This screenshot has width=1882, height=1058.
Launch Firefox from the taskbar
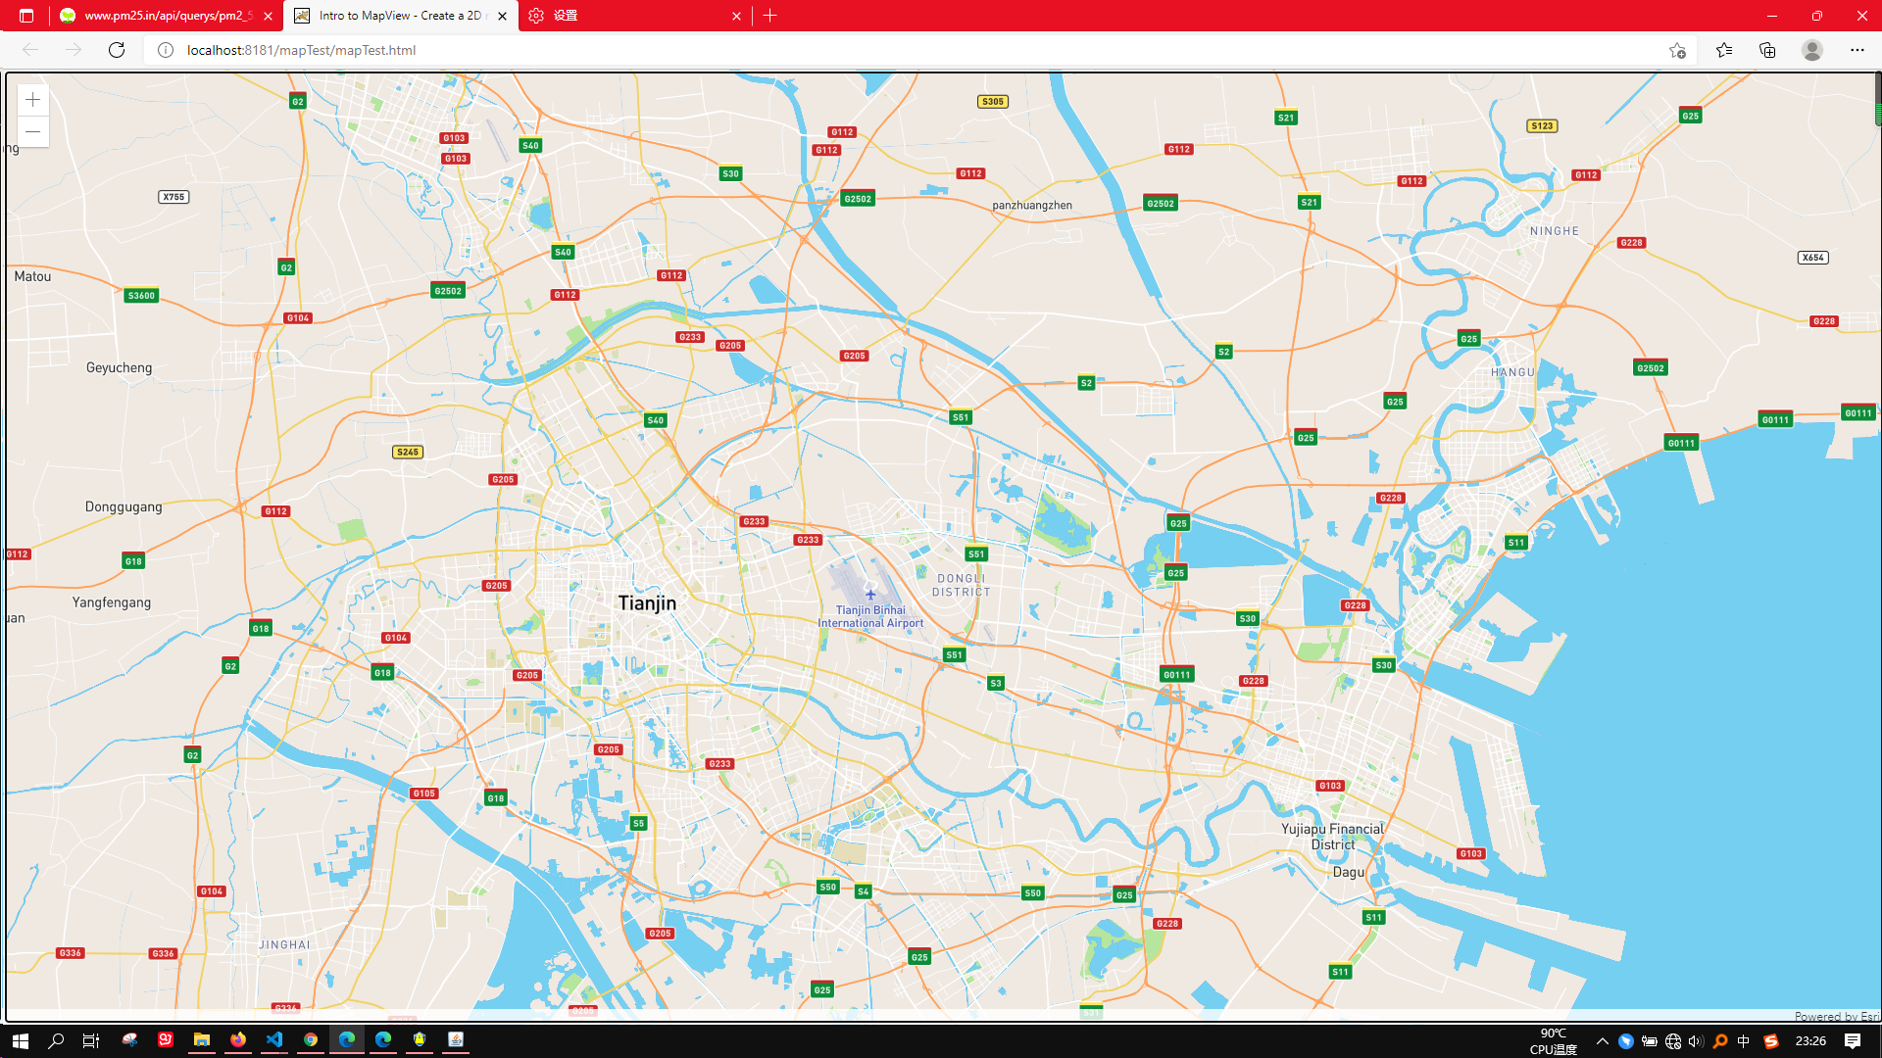pyautogui.click(x=238, y=1040)
